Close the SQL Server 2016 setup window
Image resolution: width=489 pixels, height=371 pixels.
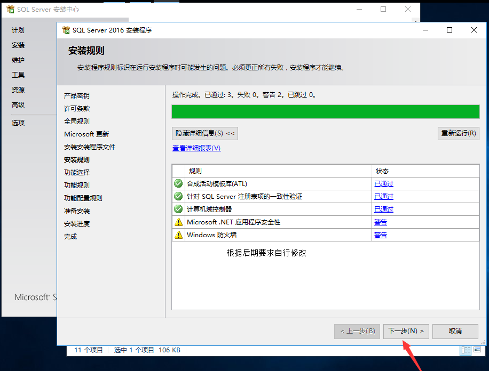[474, 30]
